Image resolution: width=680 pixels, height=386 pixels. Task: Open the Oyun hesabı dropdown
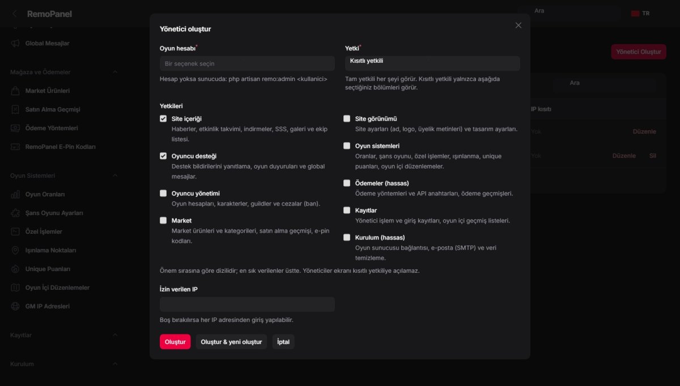click(x=247, y=63)
